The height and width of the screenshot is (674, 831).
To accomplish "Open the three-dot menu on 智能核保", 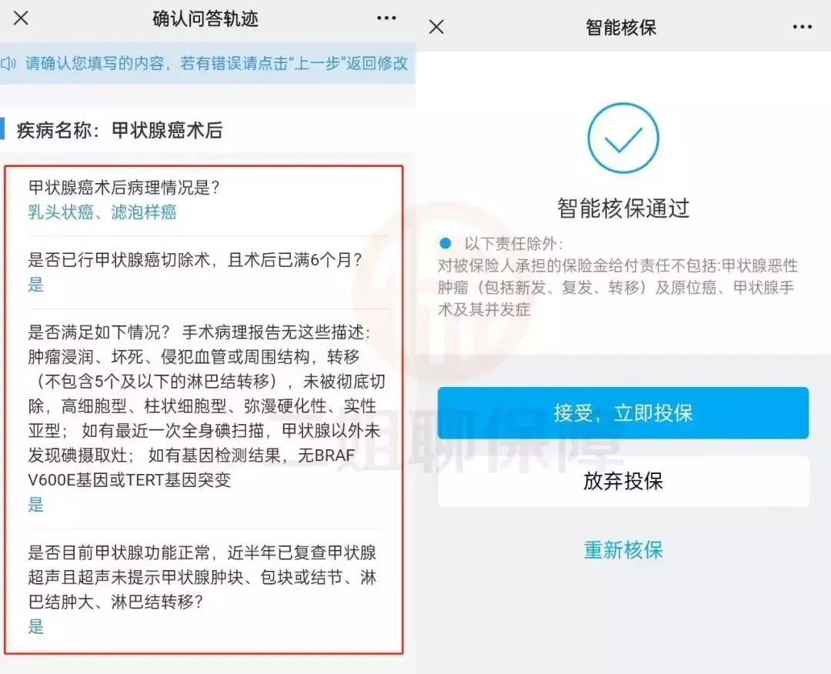I will coord(803,26).
